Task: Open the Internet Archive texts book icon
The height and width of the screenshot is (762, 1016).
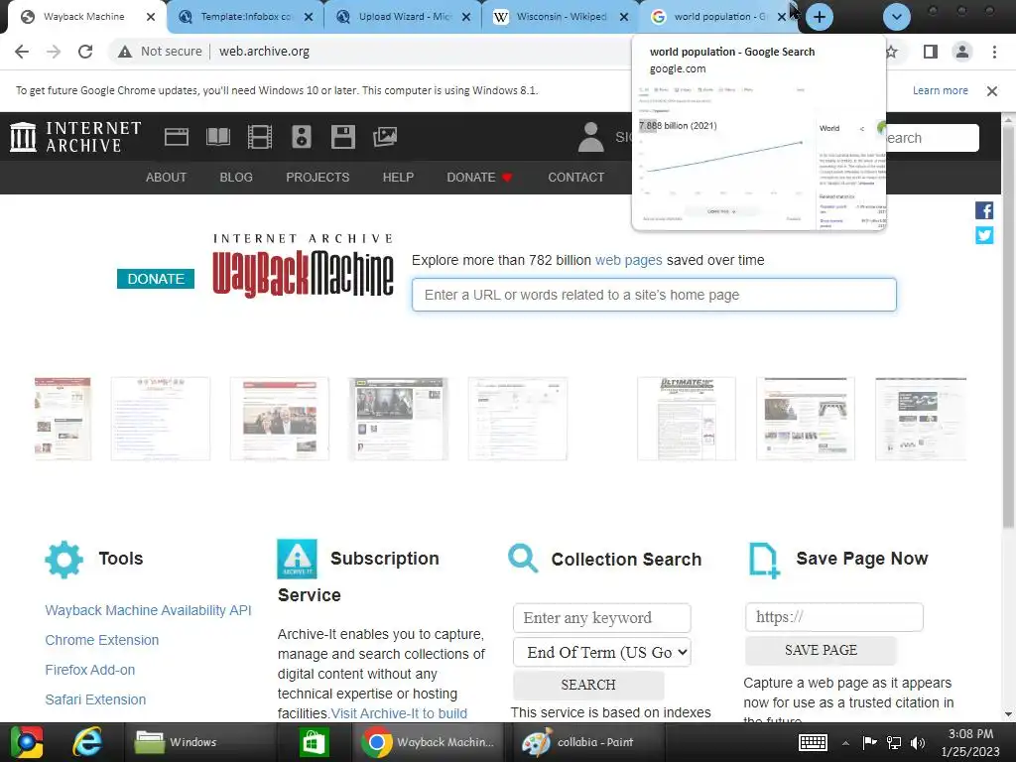Action: click(x=217, y=137)
